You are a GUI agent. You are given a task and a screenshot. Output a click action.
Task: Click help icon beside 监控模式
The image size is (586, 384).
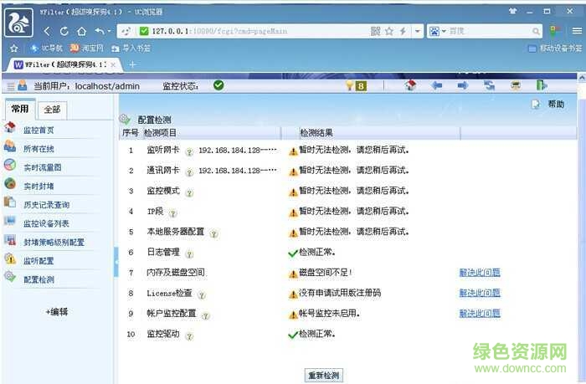pyautogui.click(x=189, y=192)
